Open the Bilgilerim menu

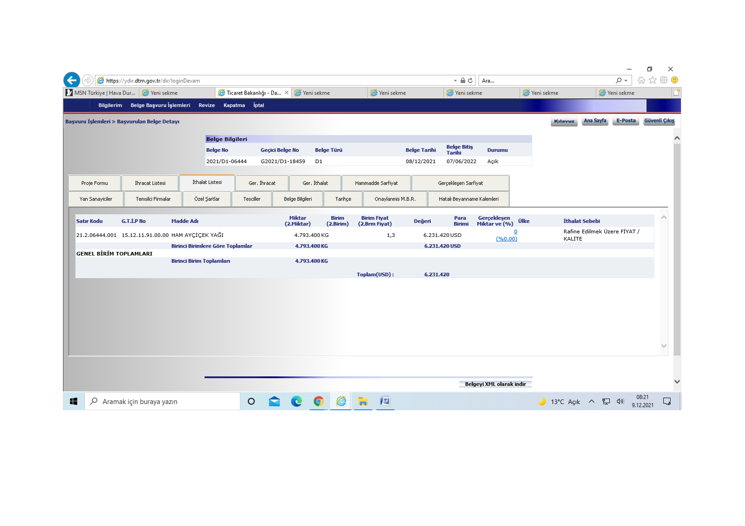[x=110, y=105]
